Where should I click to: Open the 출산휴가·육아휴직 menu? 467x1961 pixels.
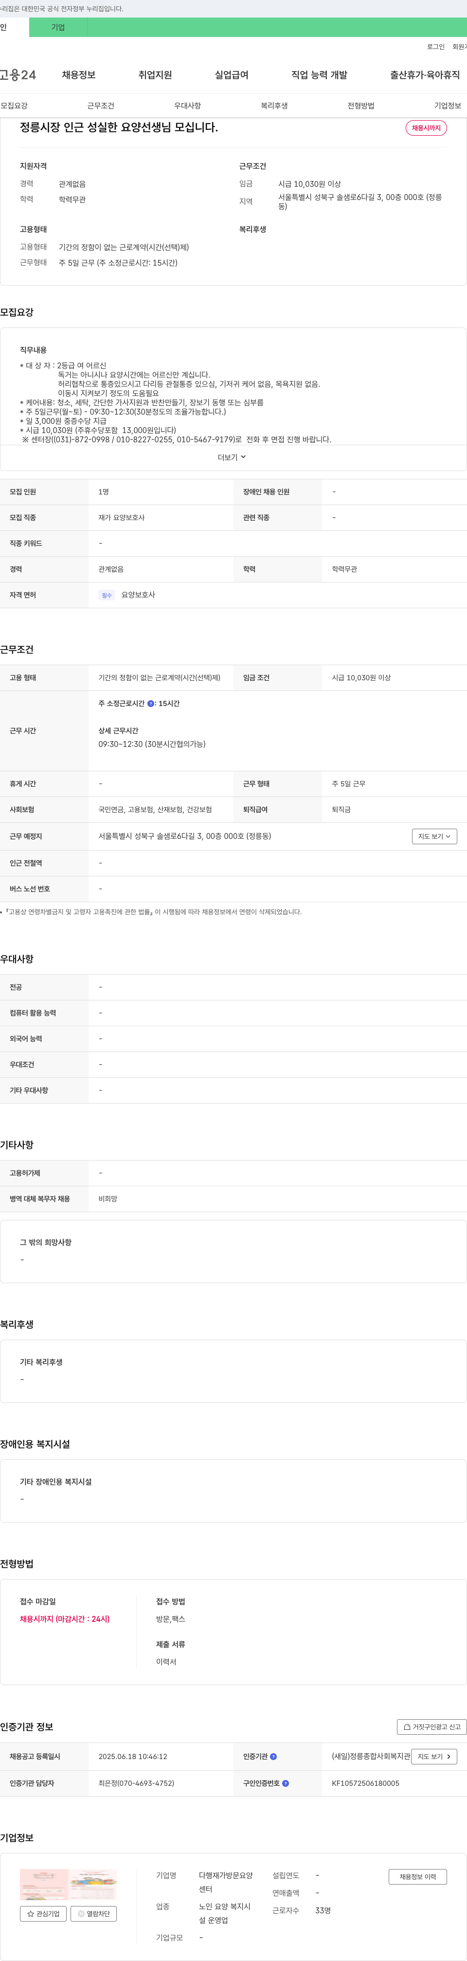(425, 74)
